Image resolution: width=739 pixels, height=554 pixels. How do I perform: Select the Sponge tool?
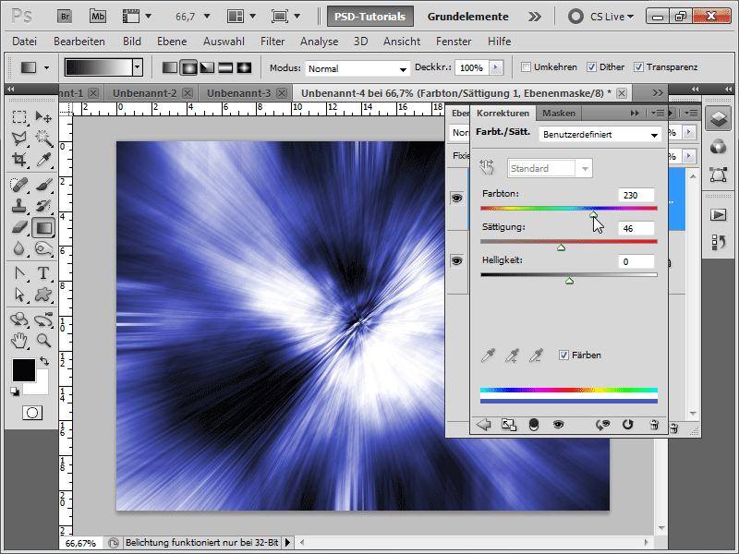point(43,248)
